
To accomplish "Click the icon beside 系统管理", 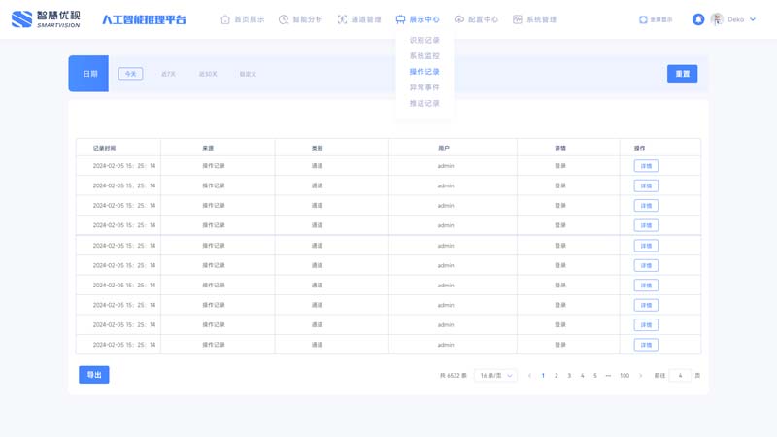I will 518,19.
